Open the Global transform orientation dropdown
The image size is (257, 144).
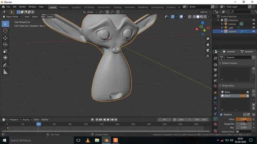(90, 12)
